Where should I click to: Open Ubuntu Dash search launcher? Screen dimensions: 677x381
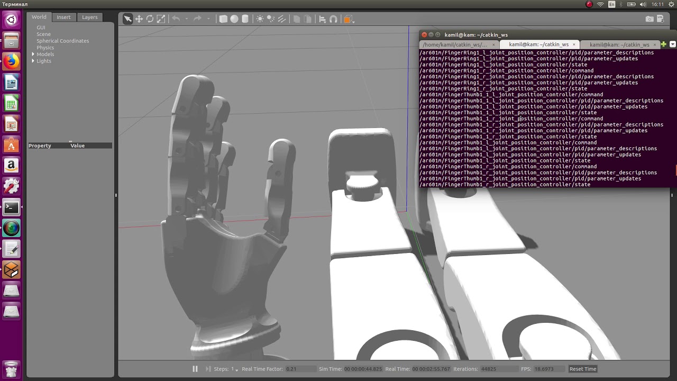[11, 20]
